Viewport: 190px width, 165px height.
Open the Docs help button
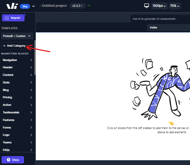pos(13,160)
